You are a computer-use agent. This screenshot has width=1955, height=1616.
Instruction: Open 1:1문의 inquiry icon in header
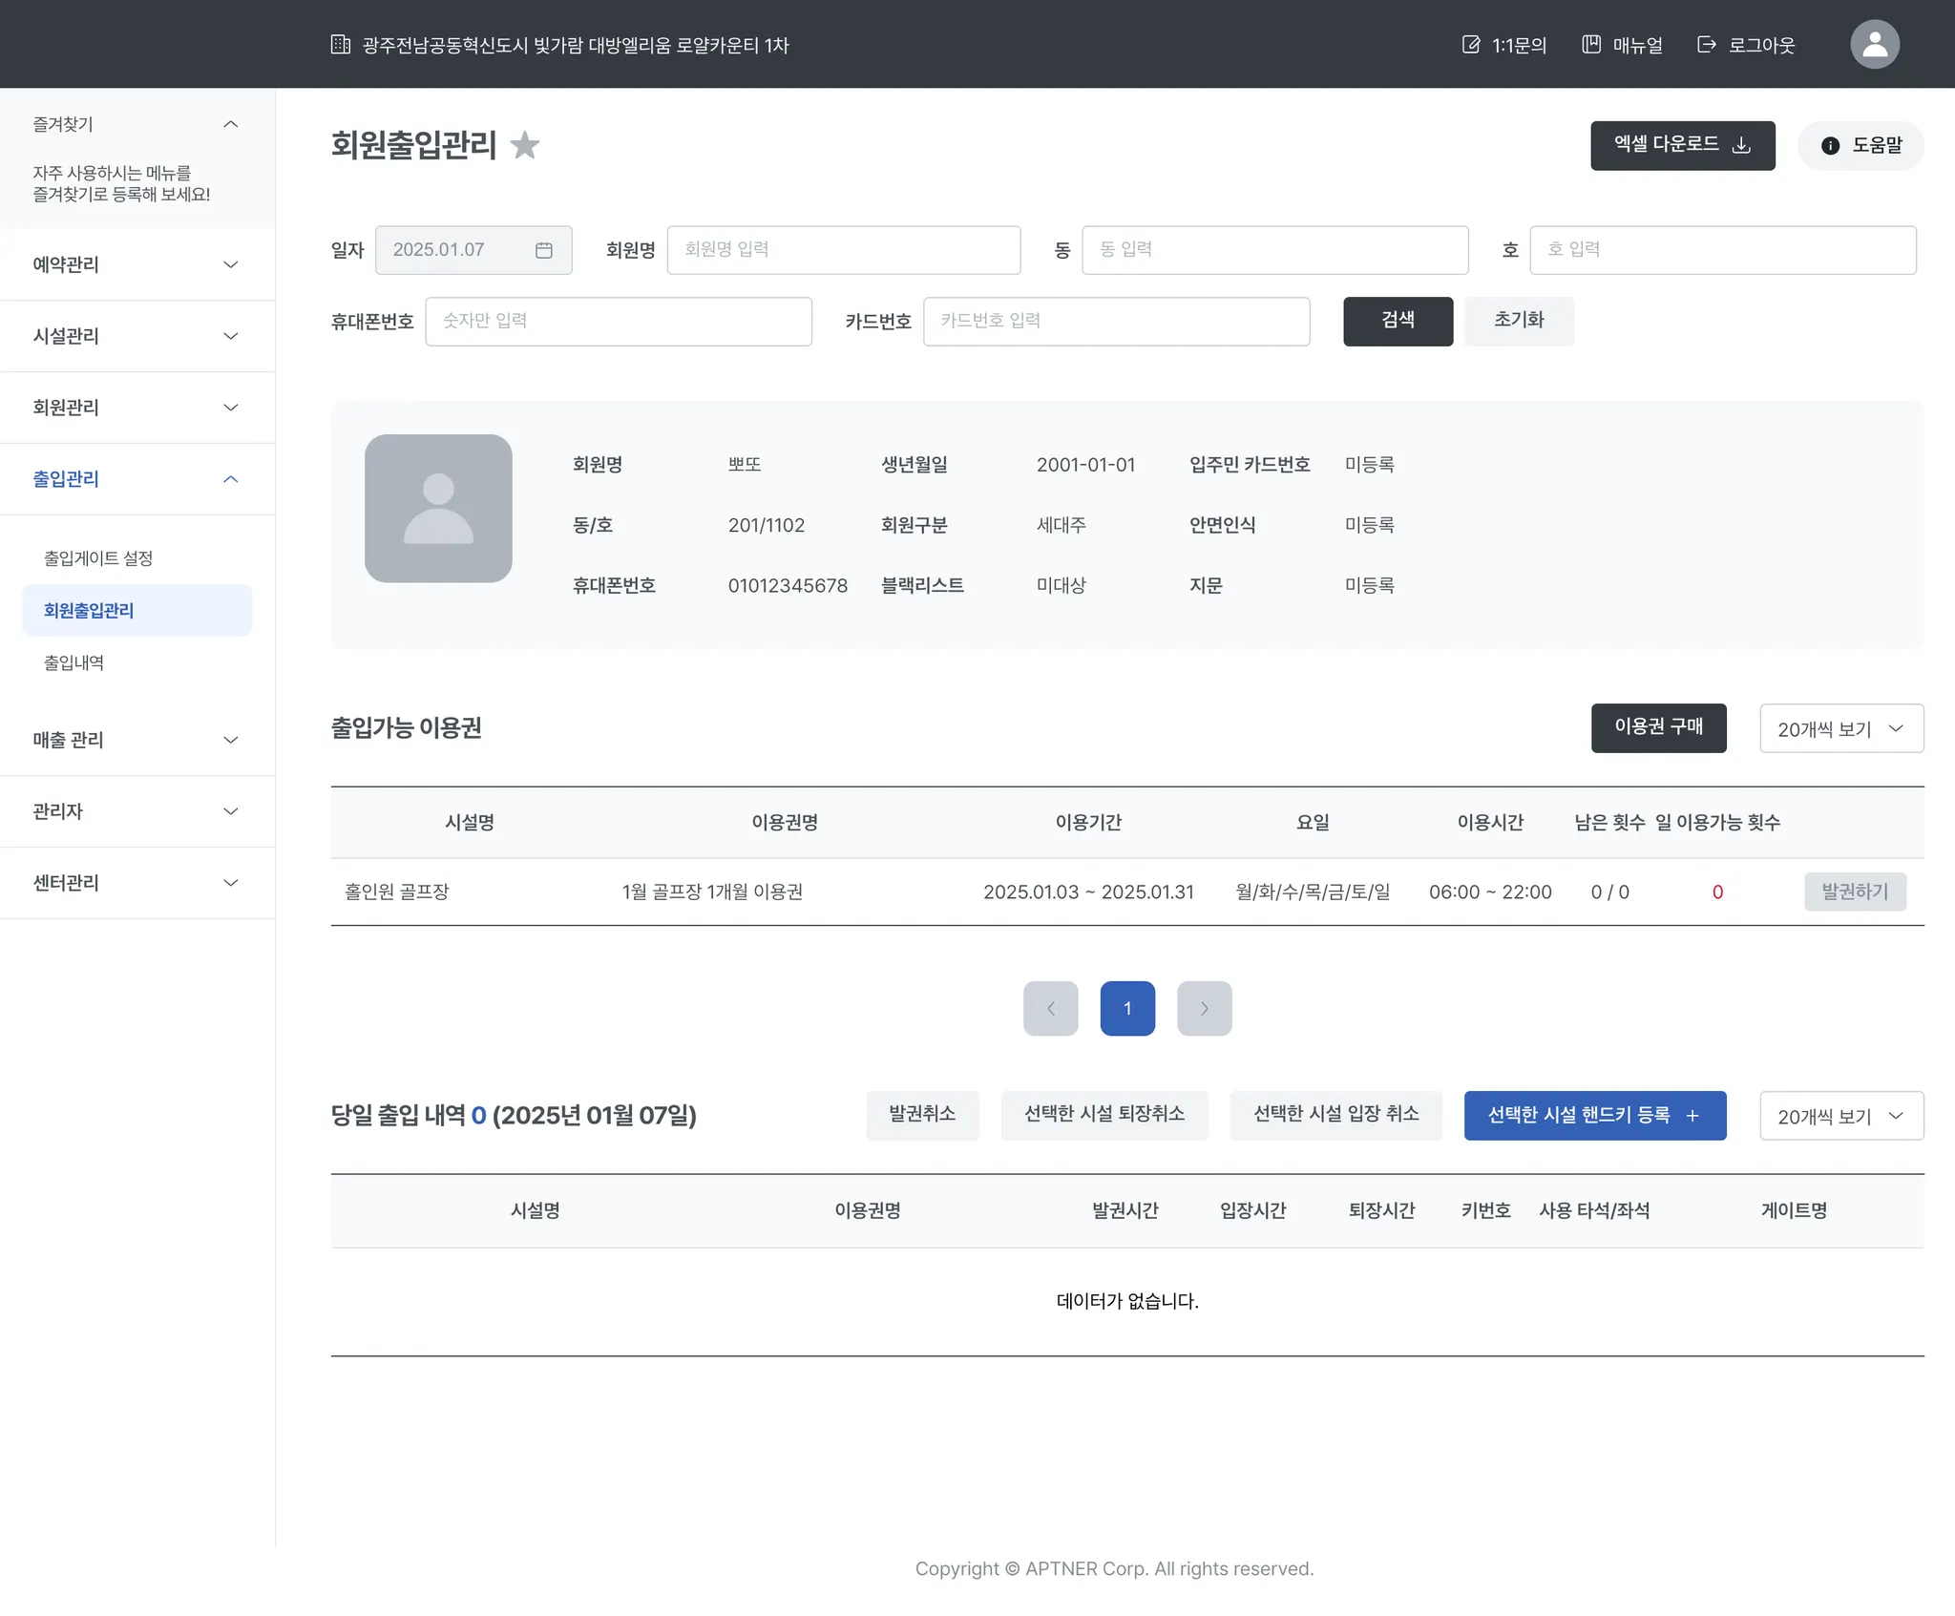[x=1471, y=45]
